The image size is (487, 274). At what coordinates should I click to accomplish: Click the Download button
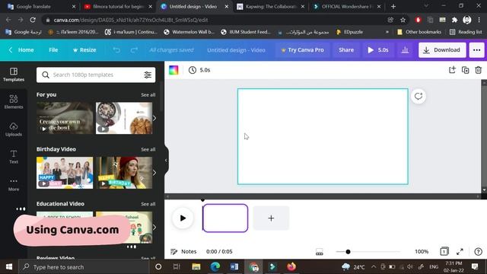[442, 50]
